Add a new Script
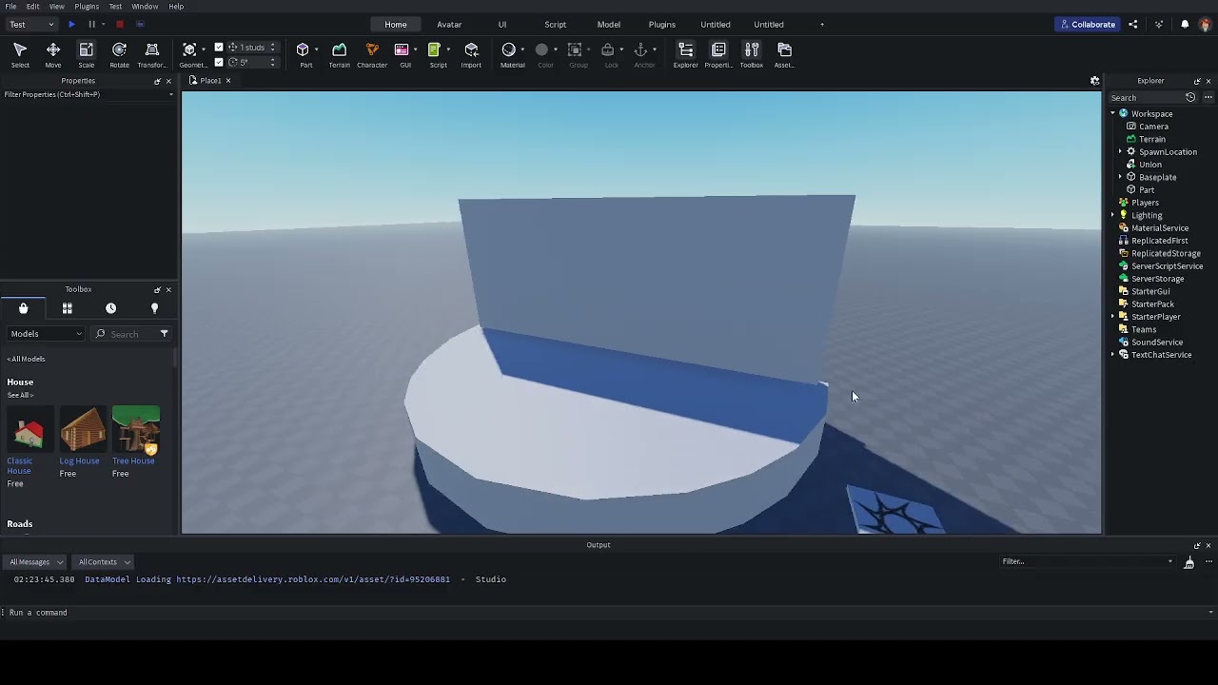 pyautogui.click(x=437, y=55)
